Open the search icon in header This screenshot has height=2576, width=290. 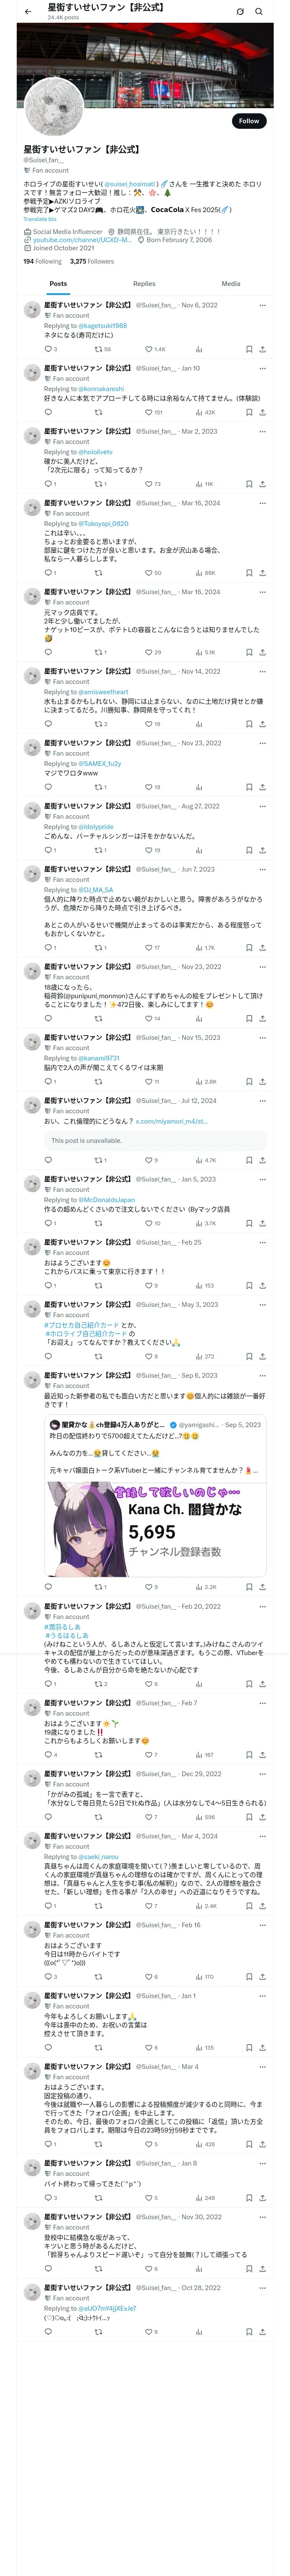(258, 12)
